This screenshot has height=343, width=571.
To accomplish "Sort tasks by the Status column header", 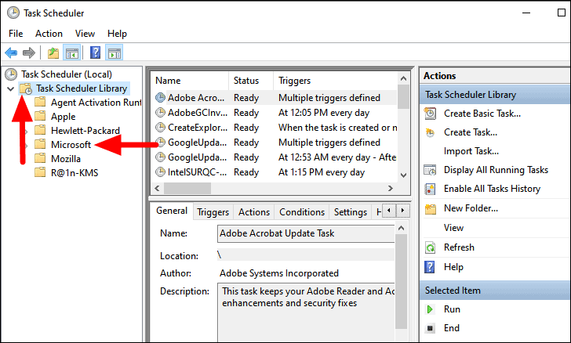I will tap(251, 81).
